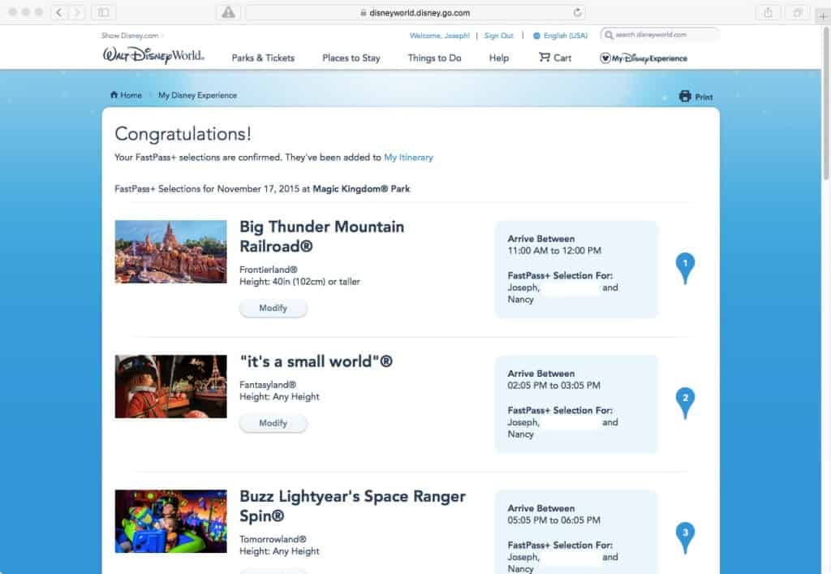Open the Parks & Tickets menu
This screenshot has width=831, height=574.
click(263, 58)
